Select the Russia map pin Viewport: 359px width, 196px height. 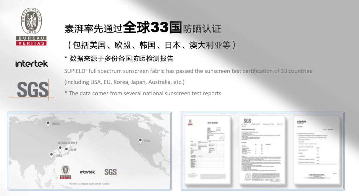(x=48, y=124)
